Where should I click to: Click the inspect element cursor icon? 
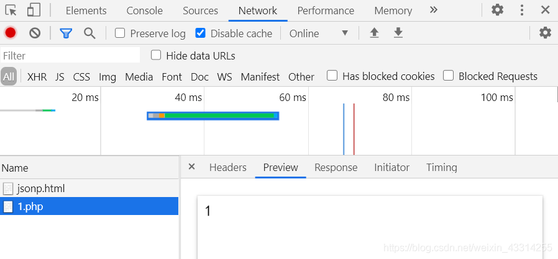pyautogui.click(x=11, y=10)
